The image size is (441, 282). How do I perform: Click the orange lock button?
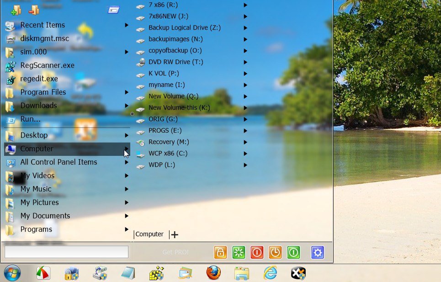[220, 252]
